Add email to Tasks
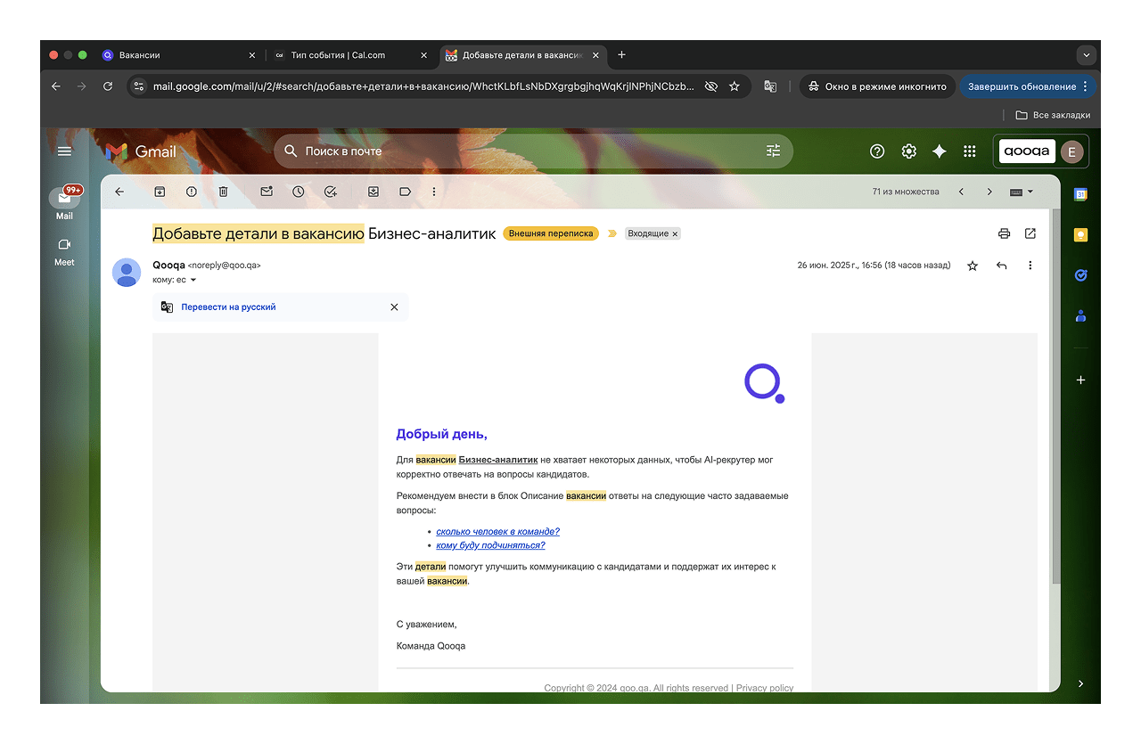 331,192
